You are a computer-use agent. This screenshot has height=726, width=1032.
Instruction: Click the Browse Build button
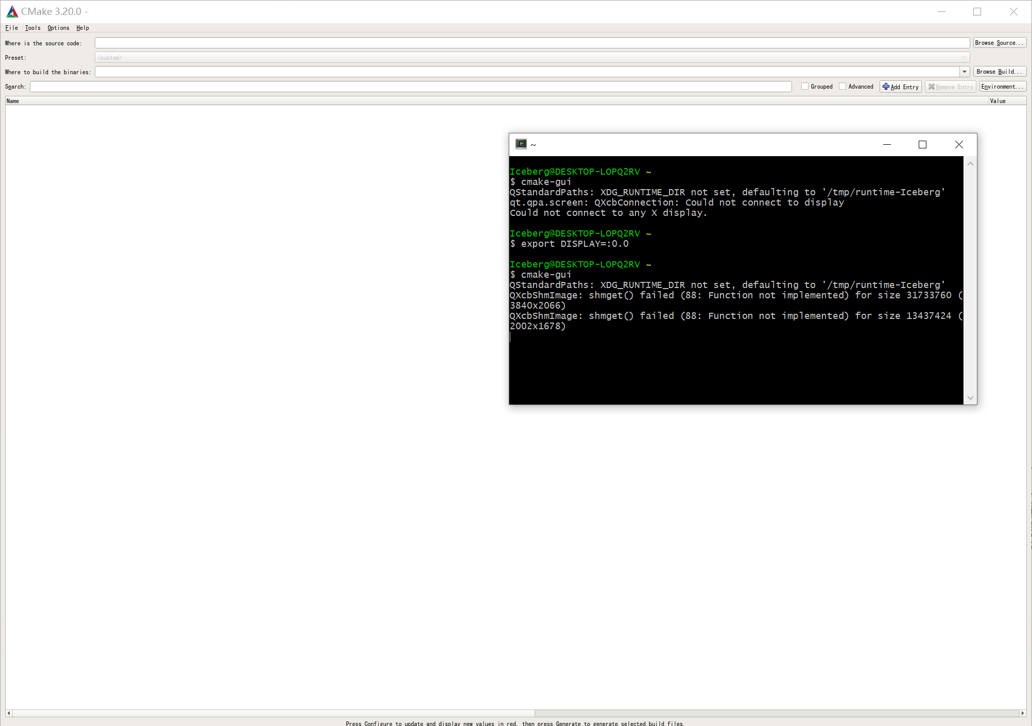click(999, 72)
